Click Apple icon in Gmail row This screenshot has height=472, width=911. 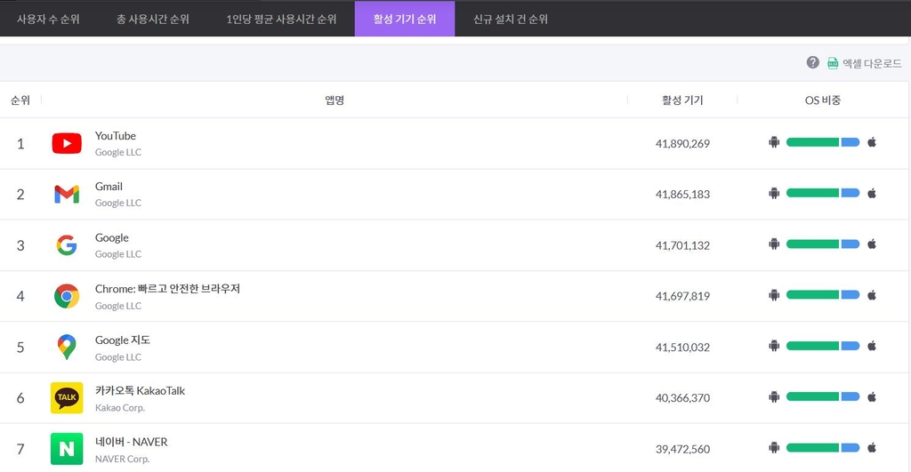(x=872, y=193)
